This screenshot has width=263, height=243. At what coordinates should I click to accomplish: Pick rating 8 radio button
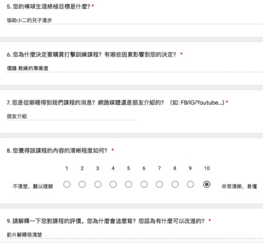pyautogui.click(x=175, y=184)
